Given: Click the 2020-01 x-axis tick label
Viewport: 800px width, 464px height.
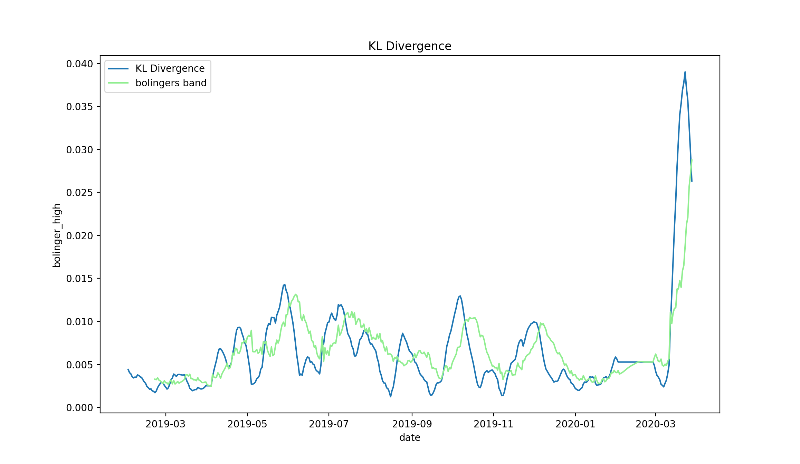Looking at the screenshot, I should pos(575,424).
